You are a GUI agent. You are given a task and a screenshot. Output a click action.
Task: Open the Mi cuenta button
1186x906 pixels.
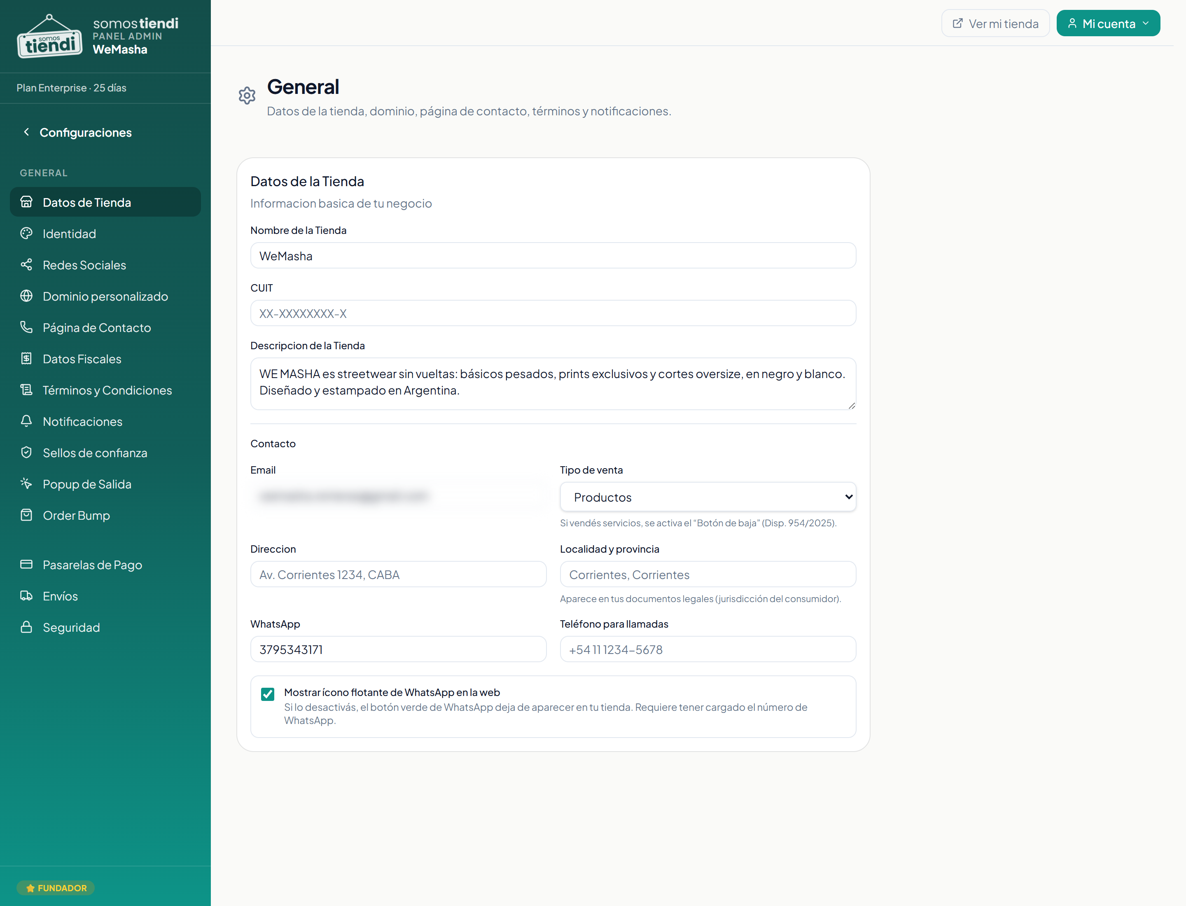(1108, 23)
